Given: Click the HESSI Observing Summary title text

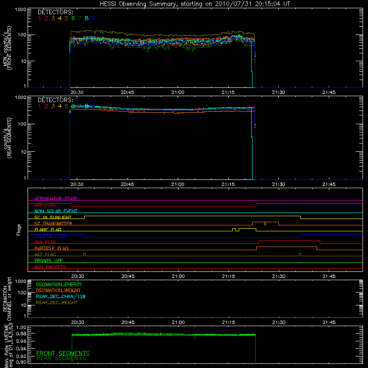Looking at the screenshot, I should [x=195, y=4].
